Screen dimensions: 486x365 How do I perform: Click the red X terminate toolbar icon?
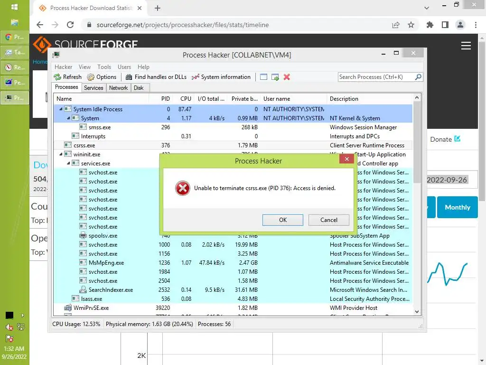pos(287,77)
